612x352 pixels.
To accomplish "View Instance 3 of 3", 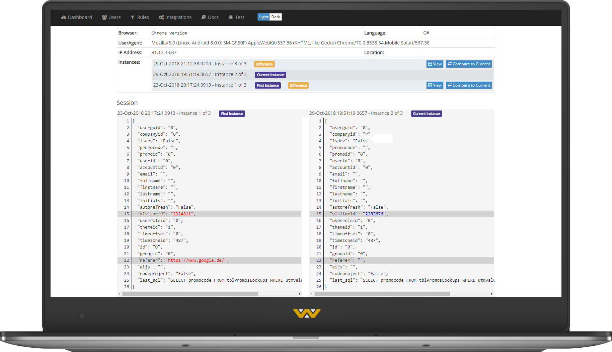I will pyautogui.click(x=435, y=64).
